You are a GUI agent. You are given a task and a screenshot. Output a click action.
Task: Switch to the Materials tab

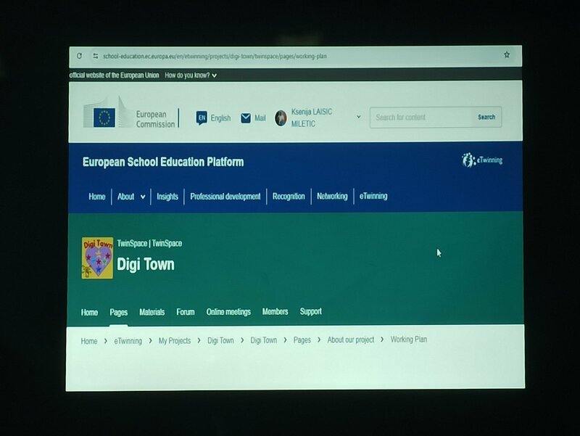[152, 312]
